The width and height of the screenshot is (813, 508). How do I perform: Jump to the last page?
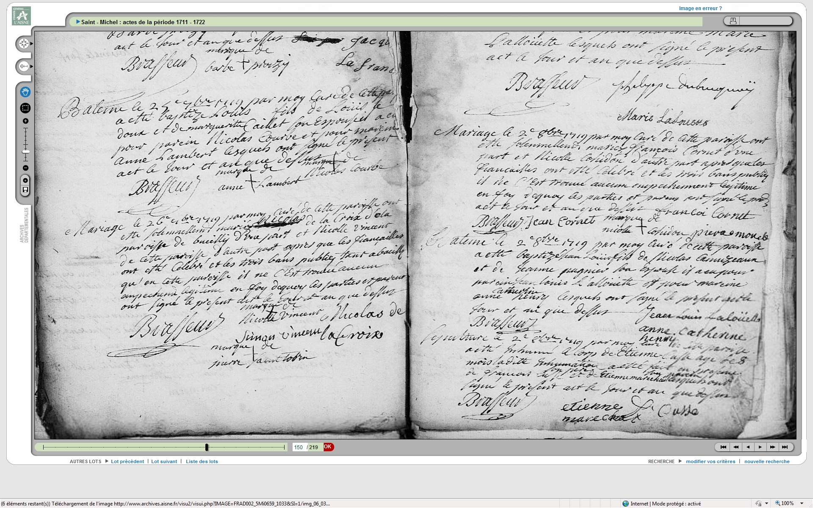[785, 447]
